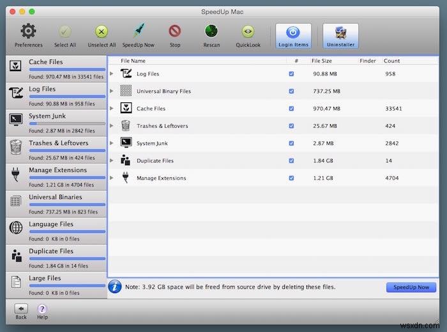Expand the Trashes & Leftovers row

112,126
